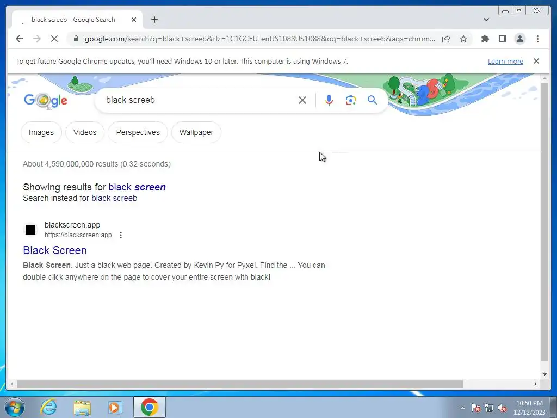
Task: Switch to the Videos filter
Action: [85, 132]
